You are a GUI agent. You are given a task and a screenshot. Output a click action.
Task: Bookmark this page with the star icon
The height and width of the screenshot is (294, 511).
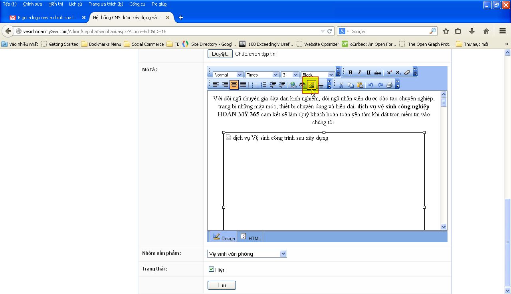point(446,31)
